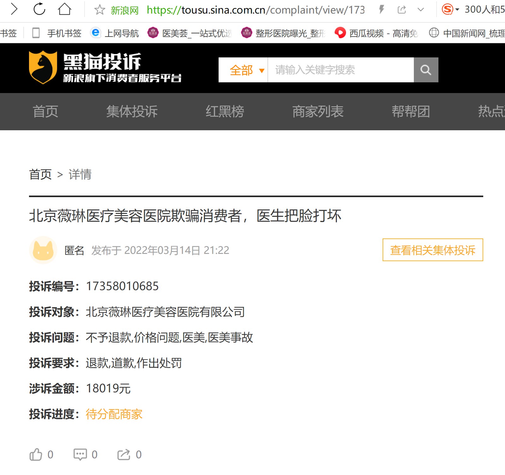
Task: Focus the keyword search input field
Action: 341,70
